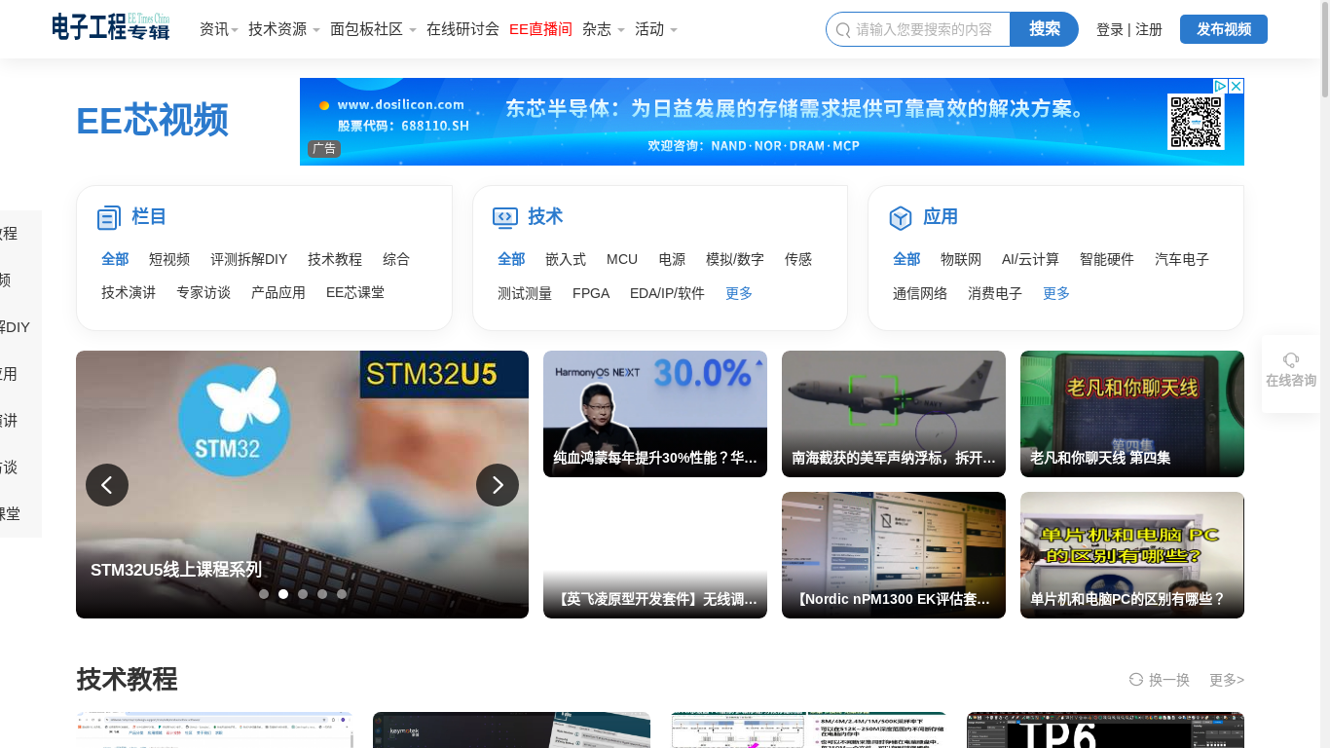The image size is (1330, 748).
Task: Select the first carousel dot
Action: tap(264, 594)
